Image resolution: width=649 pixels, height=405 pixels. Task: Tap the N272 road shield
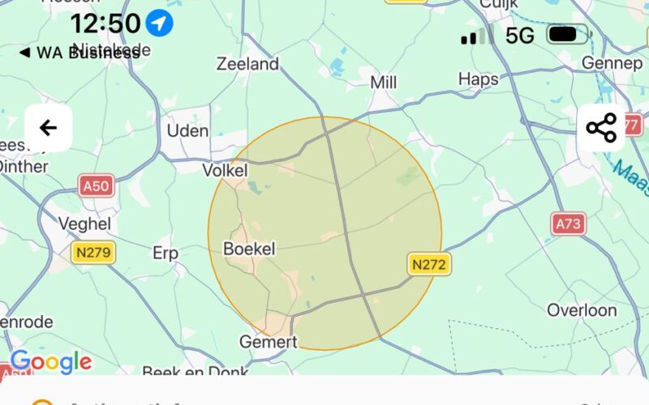[x=429, y=264]
